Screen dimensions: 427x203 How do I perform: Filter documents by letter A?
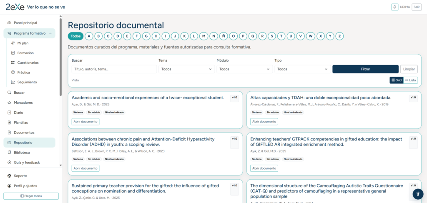coord(89,36)
